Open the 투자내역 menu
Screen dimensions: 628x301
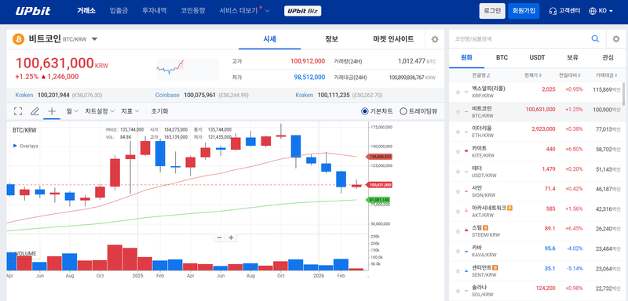pos(154,11)
